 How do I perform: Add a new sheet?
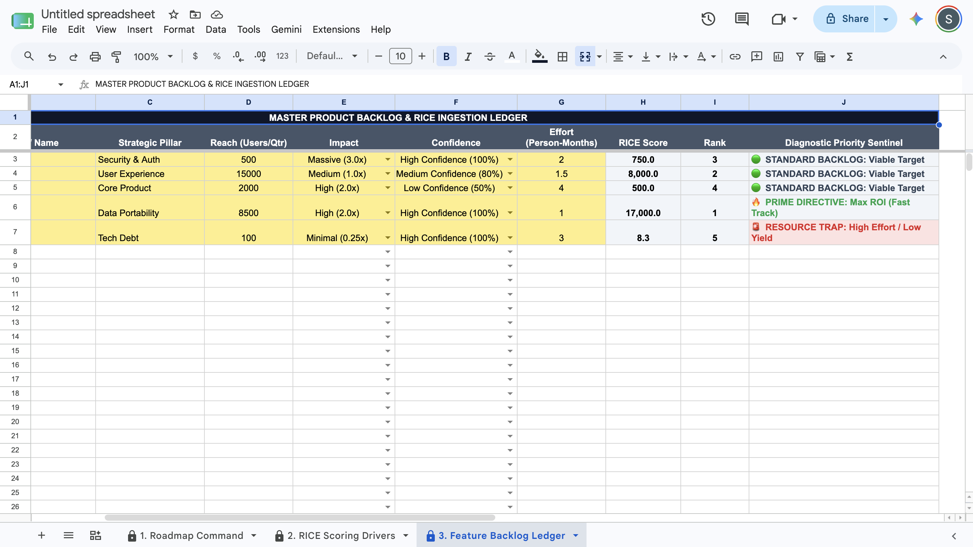pyautogui.click(x=42, y=535)
